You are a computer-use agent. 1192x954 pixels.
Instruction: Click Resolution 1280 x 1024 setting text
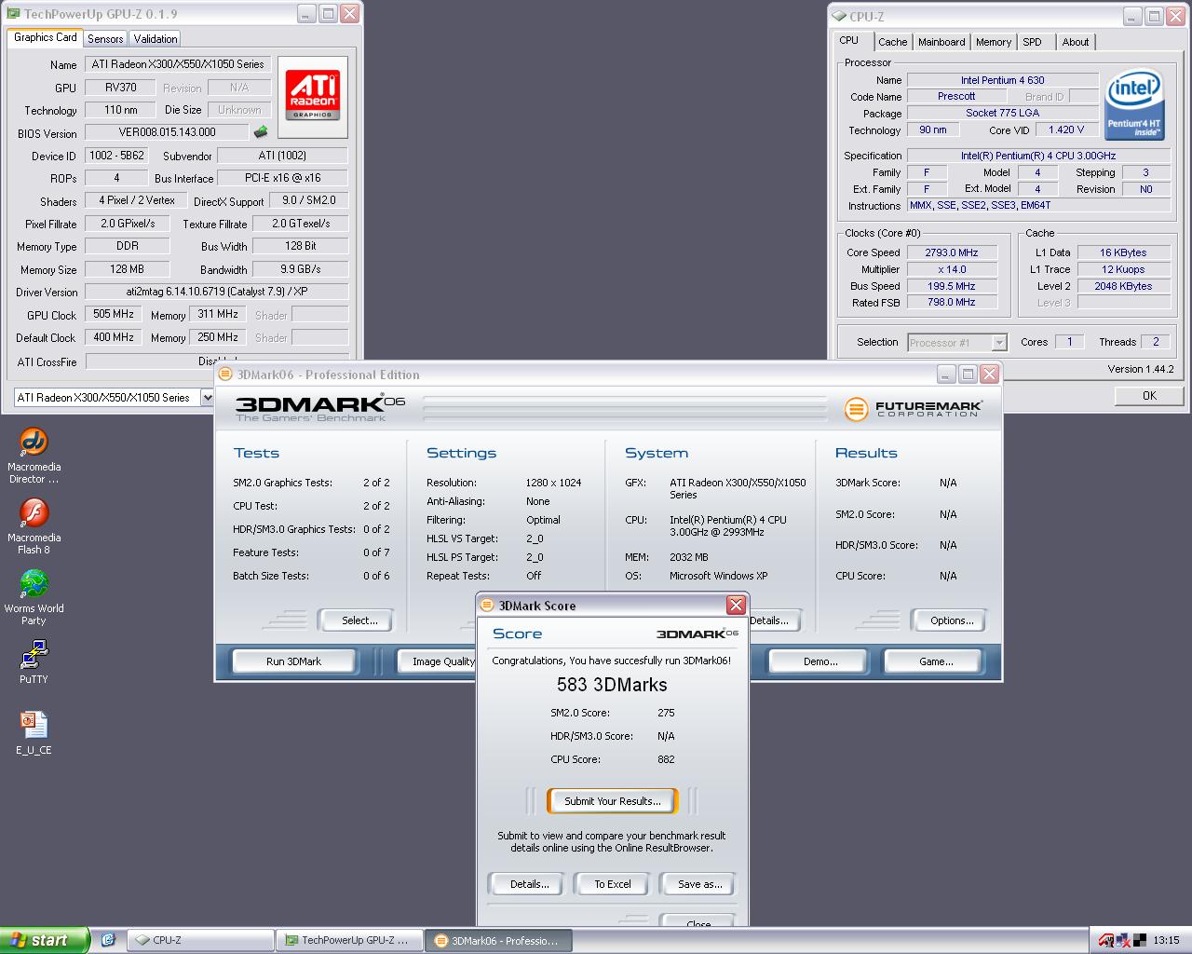[553, 483]
